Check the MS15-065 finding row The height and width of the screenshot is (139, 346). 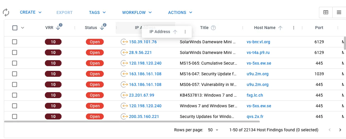[x=15, y=63]
